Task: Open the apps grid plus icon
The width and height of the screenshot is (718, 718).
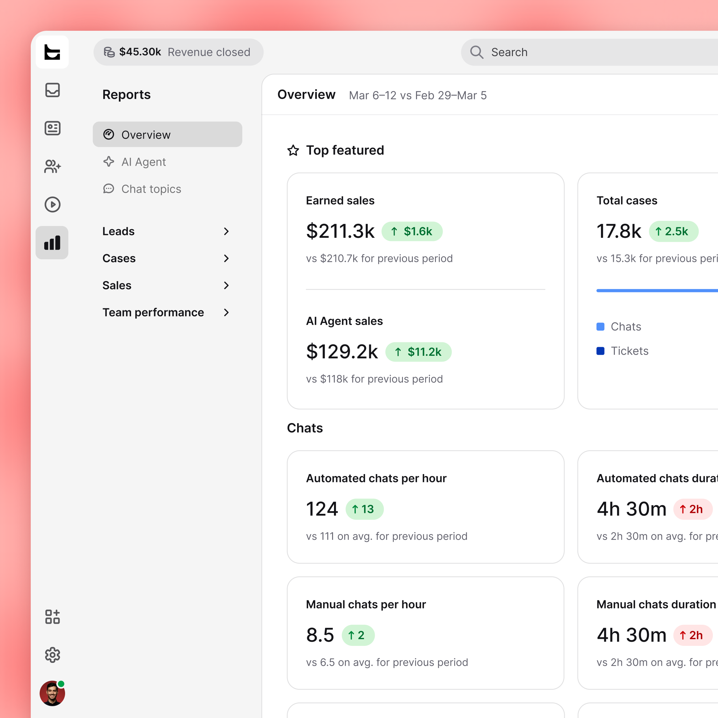Action: pyautogui.click(x=52, y=617)
